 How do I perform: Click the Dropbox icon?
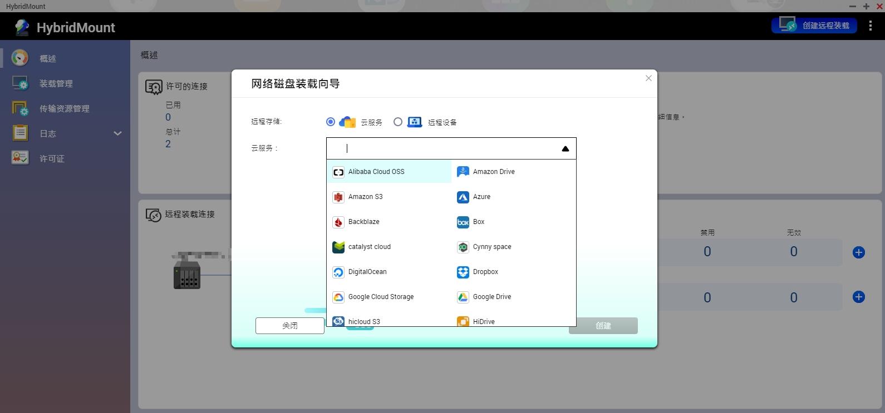[x=463, y=272]
